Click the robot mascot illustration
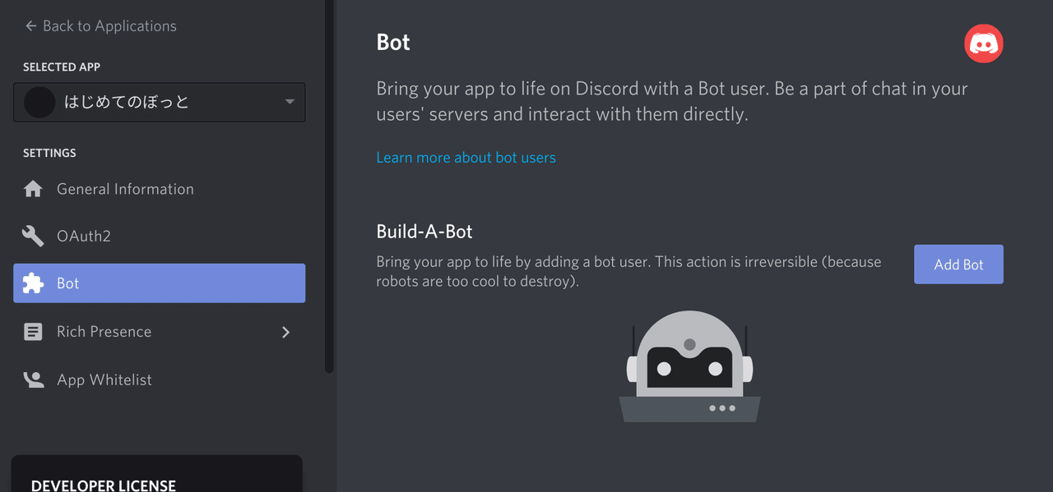 [x=689, y=366]
